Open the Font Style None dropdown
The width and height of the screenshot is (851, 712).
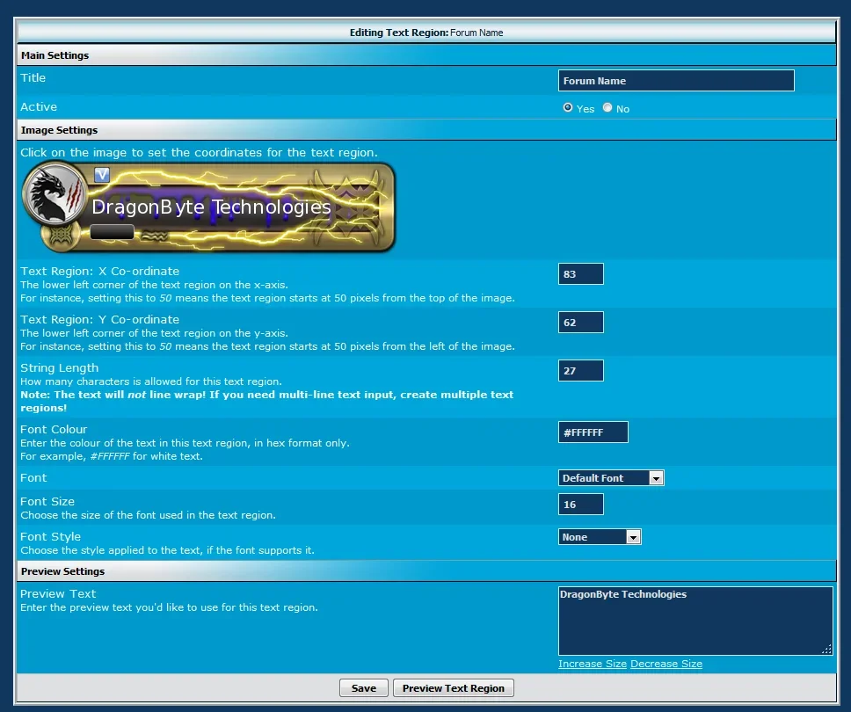coord(600,537)
